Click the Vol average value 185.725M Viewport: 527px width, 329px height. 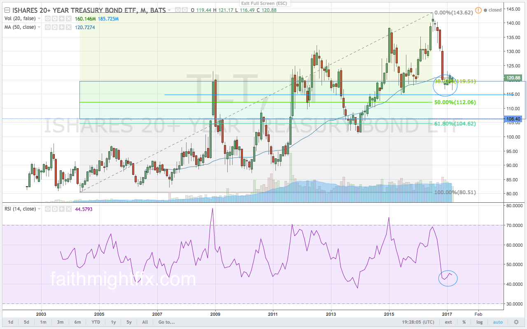[x=108, y=19]
